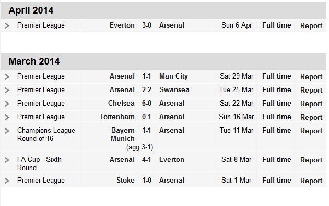This screenshot has width=329, height=206.
Task: Open Report for Stoke vs Arsenal
Action: pyautogui.click(x=311, y=181)
